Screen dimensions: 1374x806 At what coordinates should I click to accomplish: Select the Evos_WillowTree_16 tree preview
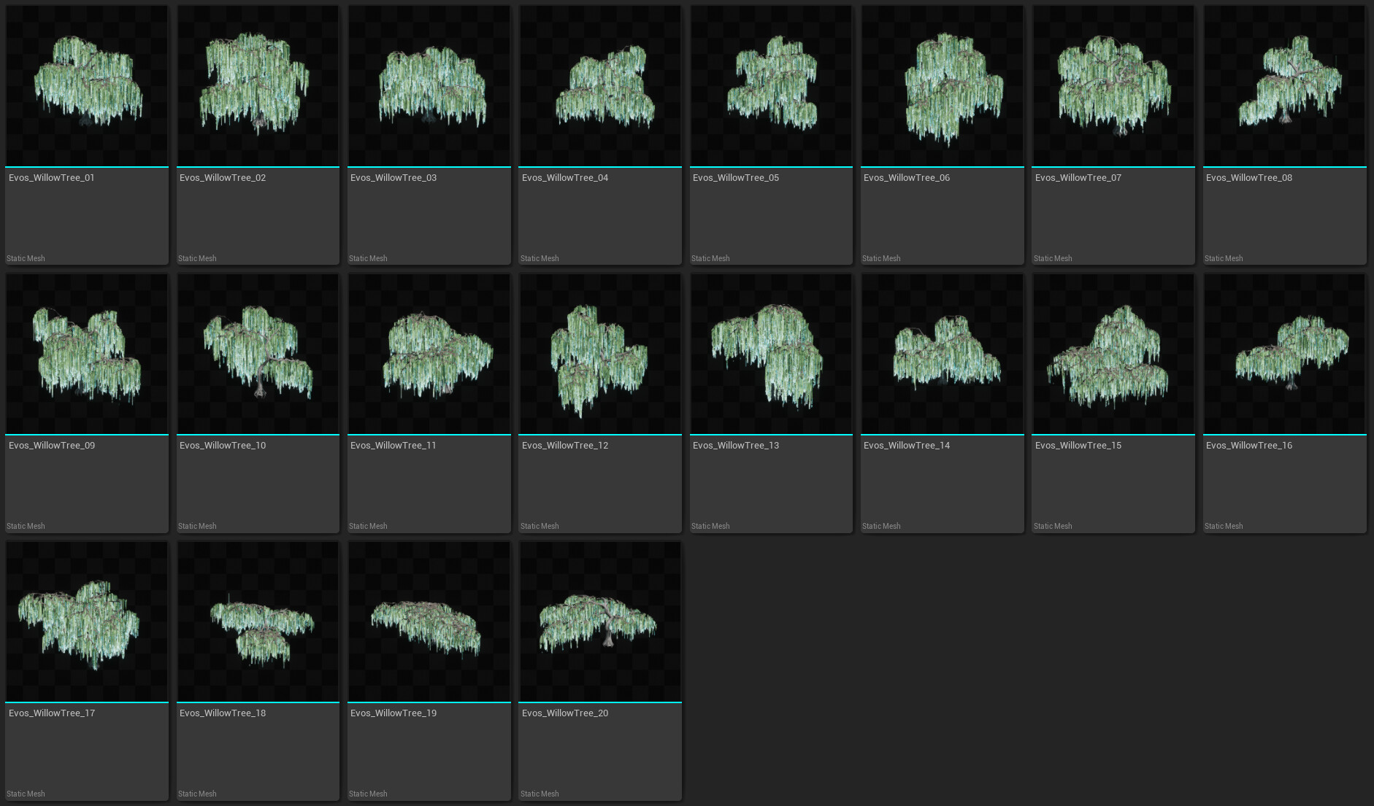click(1284, 354)
